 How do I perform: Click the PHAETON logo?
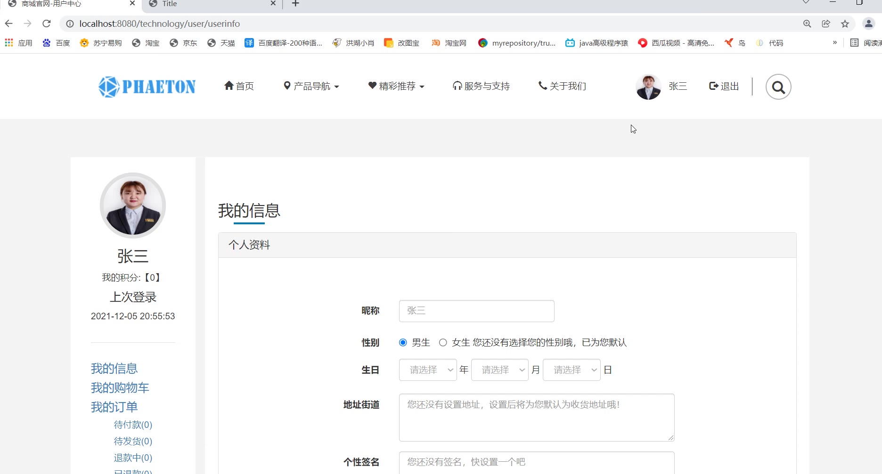coord(147,87)
